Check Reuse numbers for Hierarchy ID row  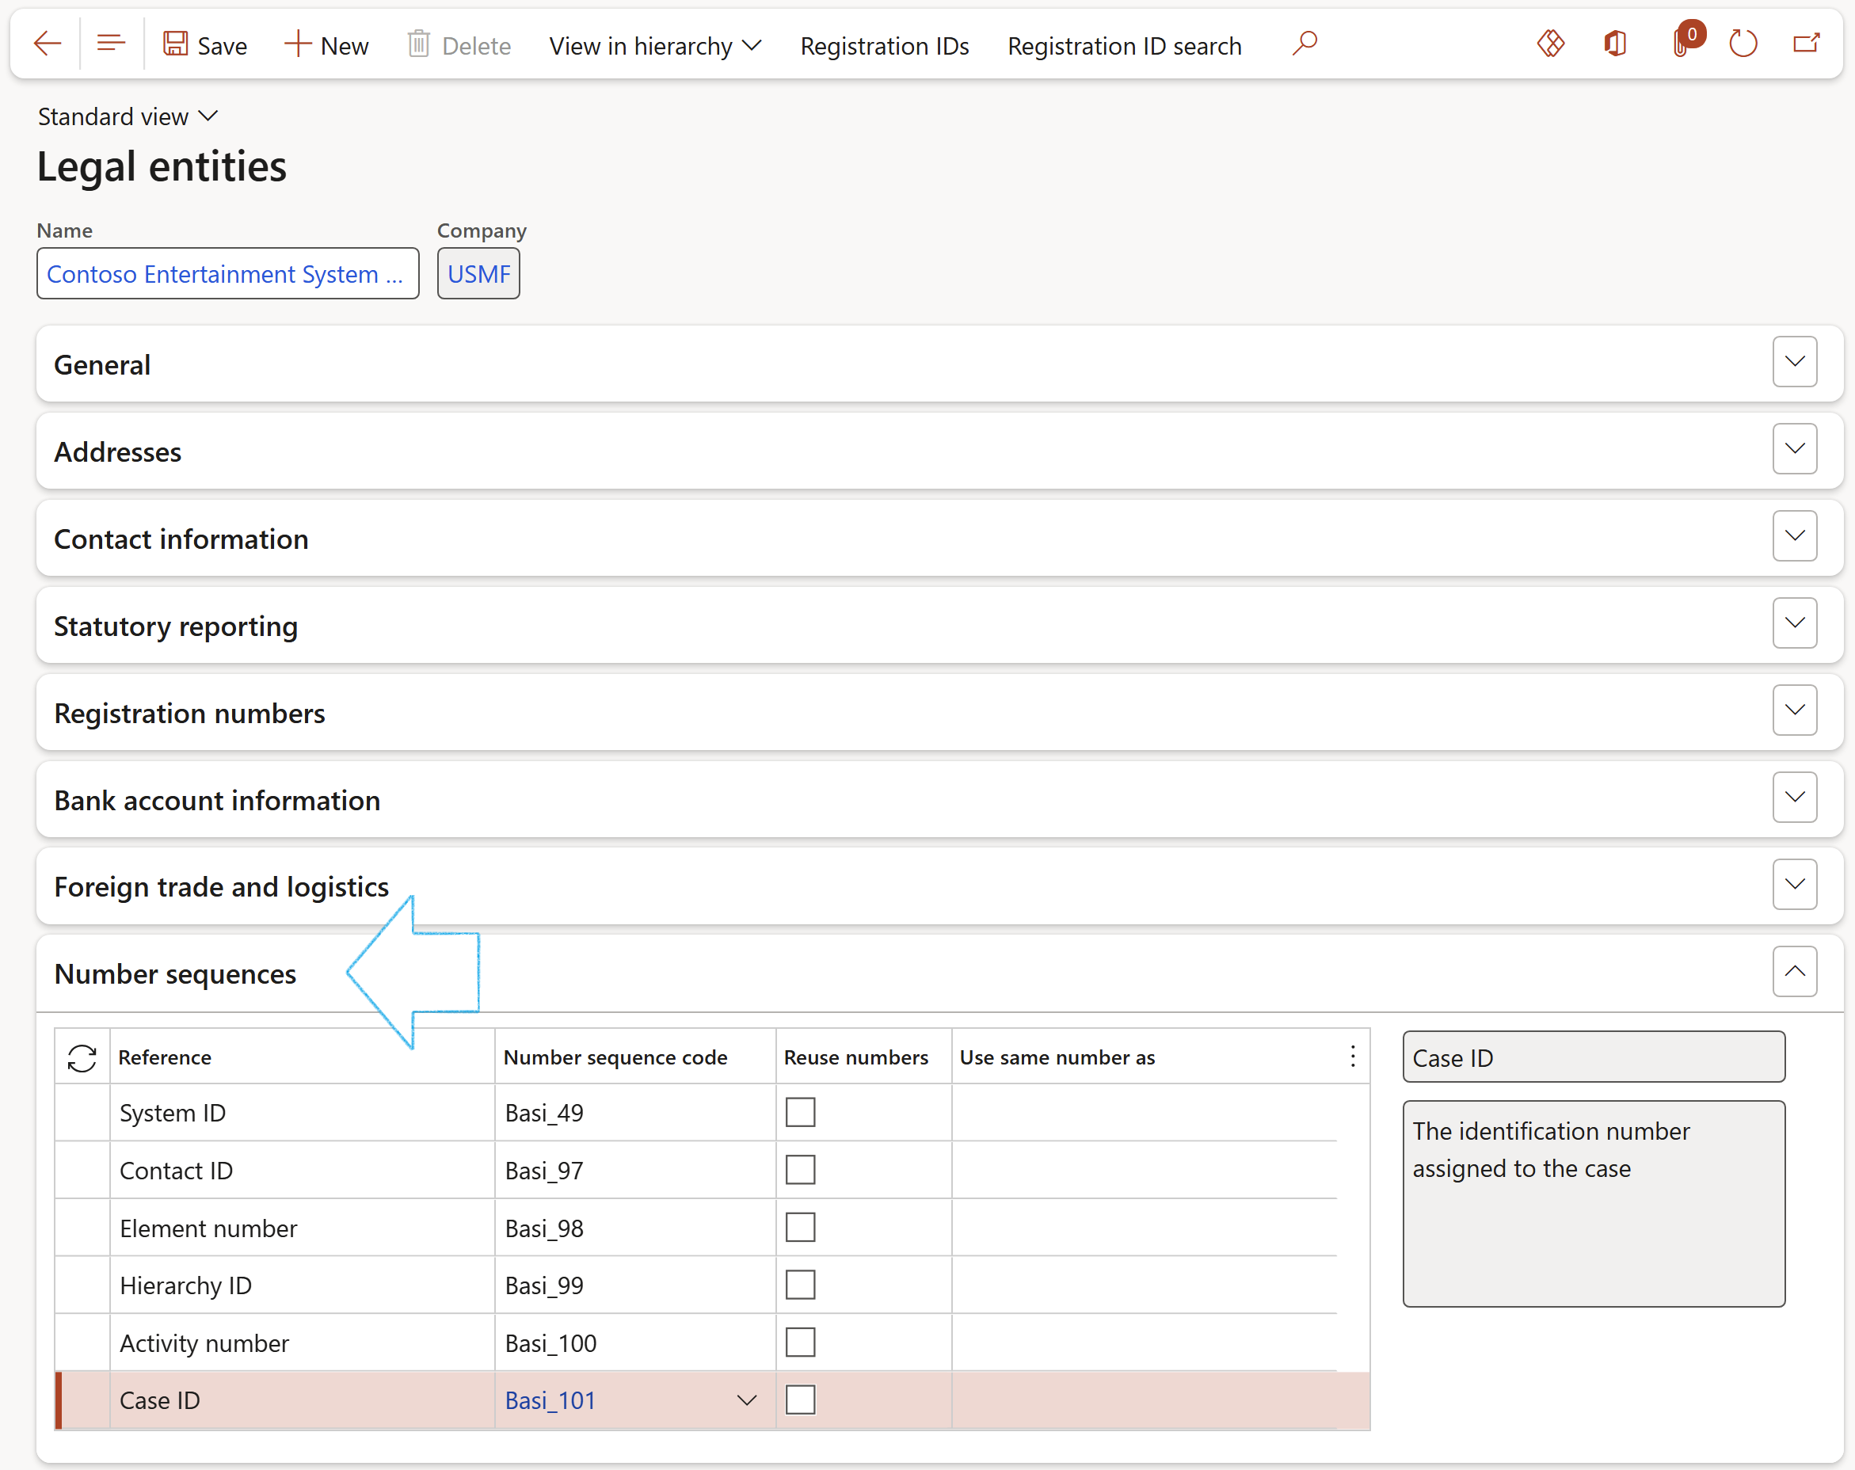[x=800, y=1285]
